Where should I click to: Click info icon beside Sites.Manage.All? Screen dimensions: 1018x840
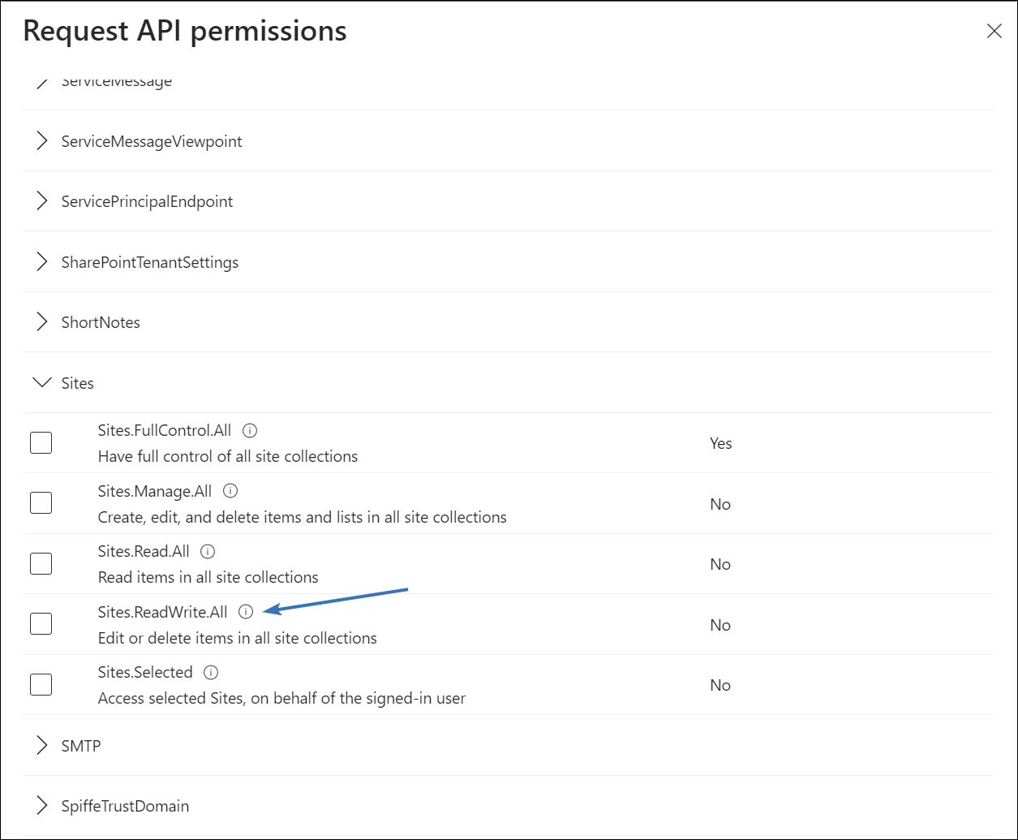(x=230, y=491)
